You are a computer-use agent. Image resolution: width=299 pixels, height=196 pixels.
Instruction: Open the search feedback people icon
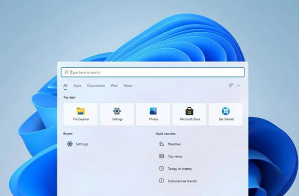(231, 85)
